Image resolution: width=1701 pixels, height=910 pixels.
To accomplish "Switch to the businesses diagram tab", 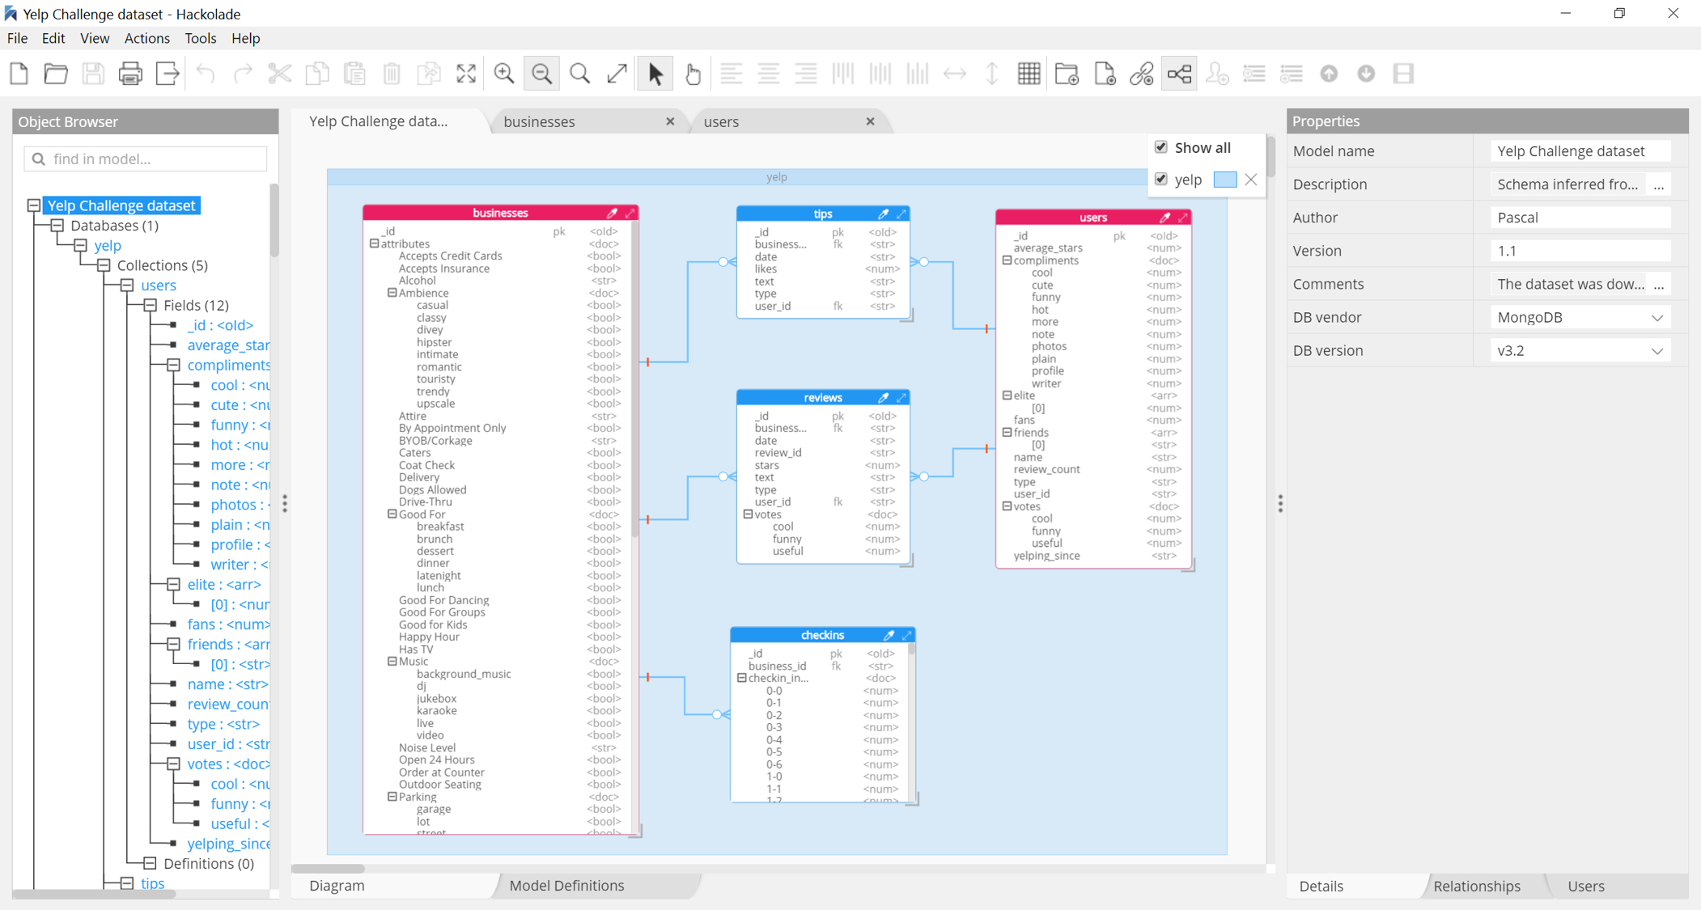I will click(540, 121).
